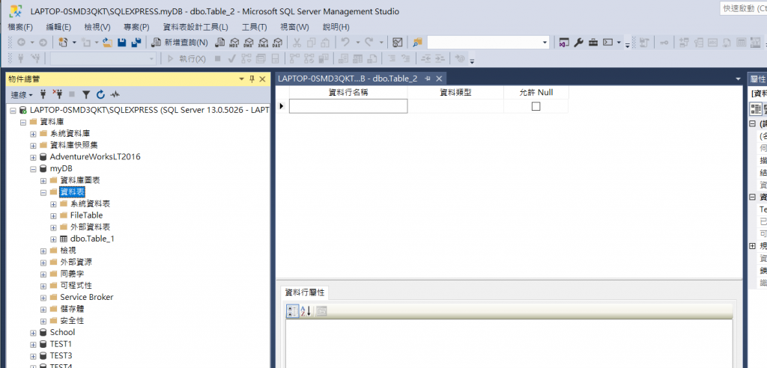Image resolution: width=767 pixels, height=368 pixels.
Task: Expand the dbo.Table_1 node
Action: click(54, 239)
